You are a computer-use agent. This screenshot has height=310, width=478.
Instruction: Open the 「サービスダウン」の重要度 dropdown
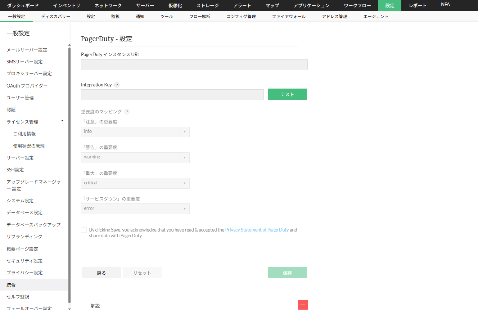135,209
